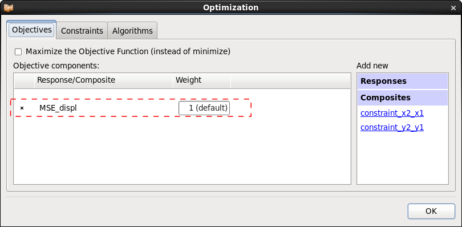Image resolution: width=462 pixels, height=227 pixels.
Task: Select the MSE_displ objective row
Action: tap(131, 108)
